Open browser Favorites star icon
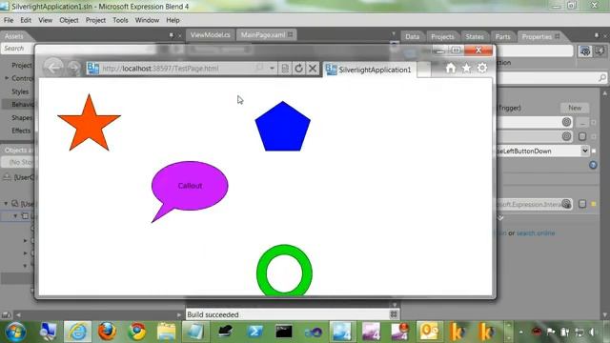 coord(466,68)
